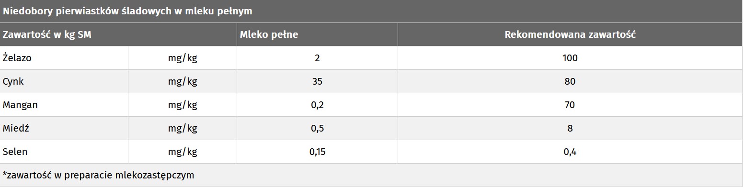
Task: Select the value 0,2 for Mangan
Action: [317, 105]
